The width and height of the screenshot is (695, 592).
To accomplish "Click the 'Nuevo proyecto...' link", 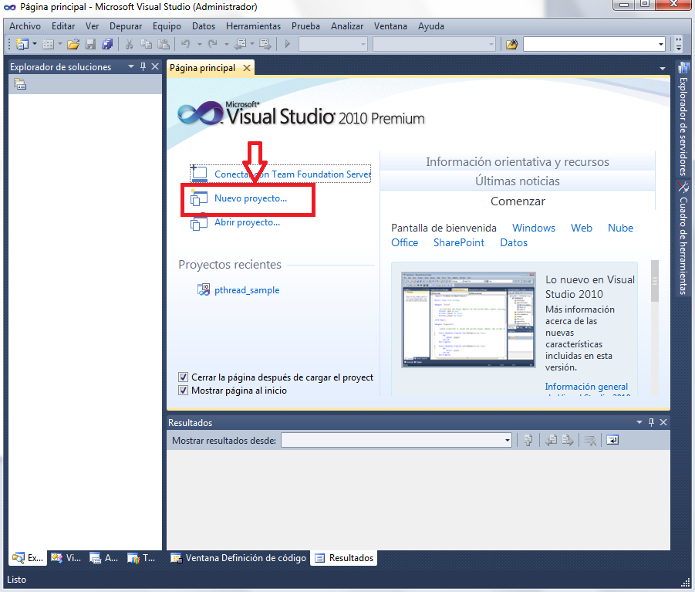I will click(250, 198).
